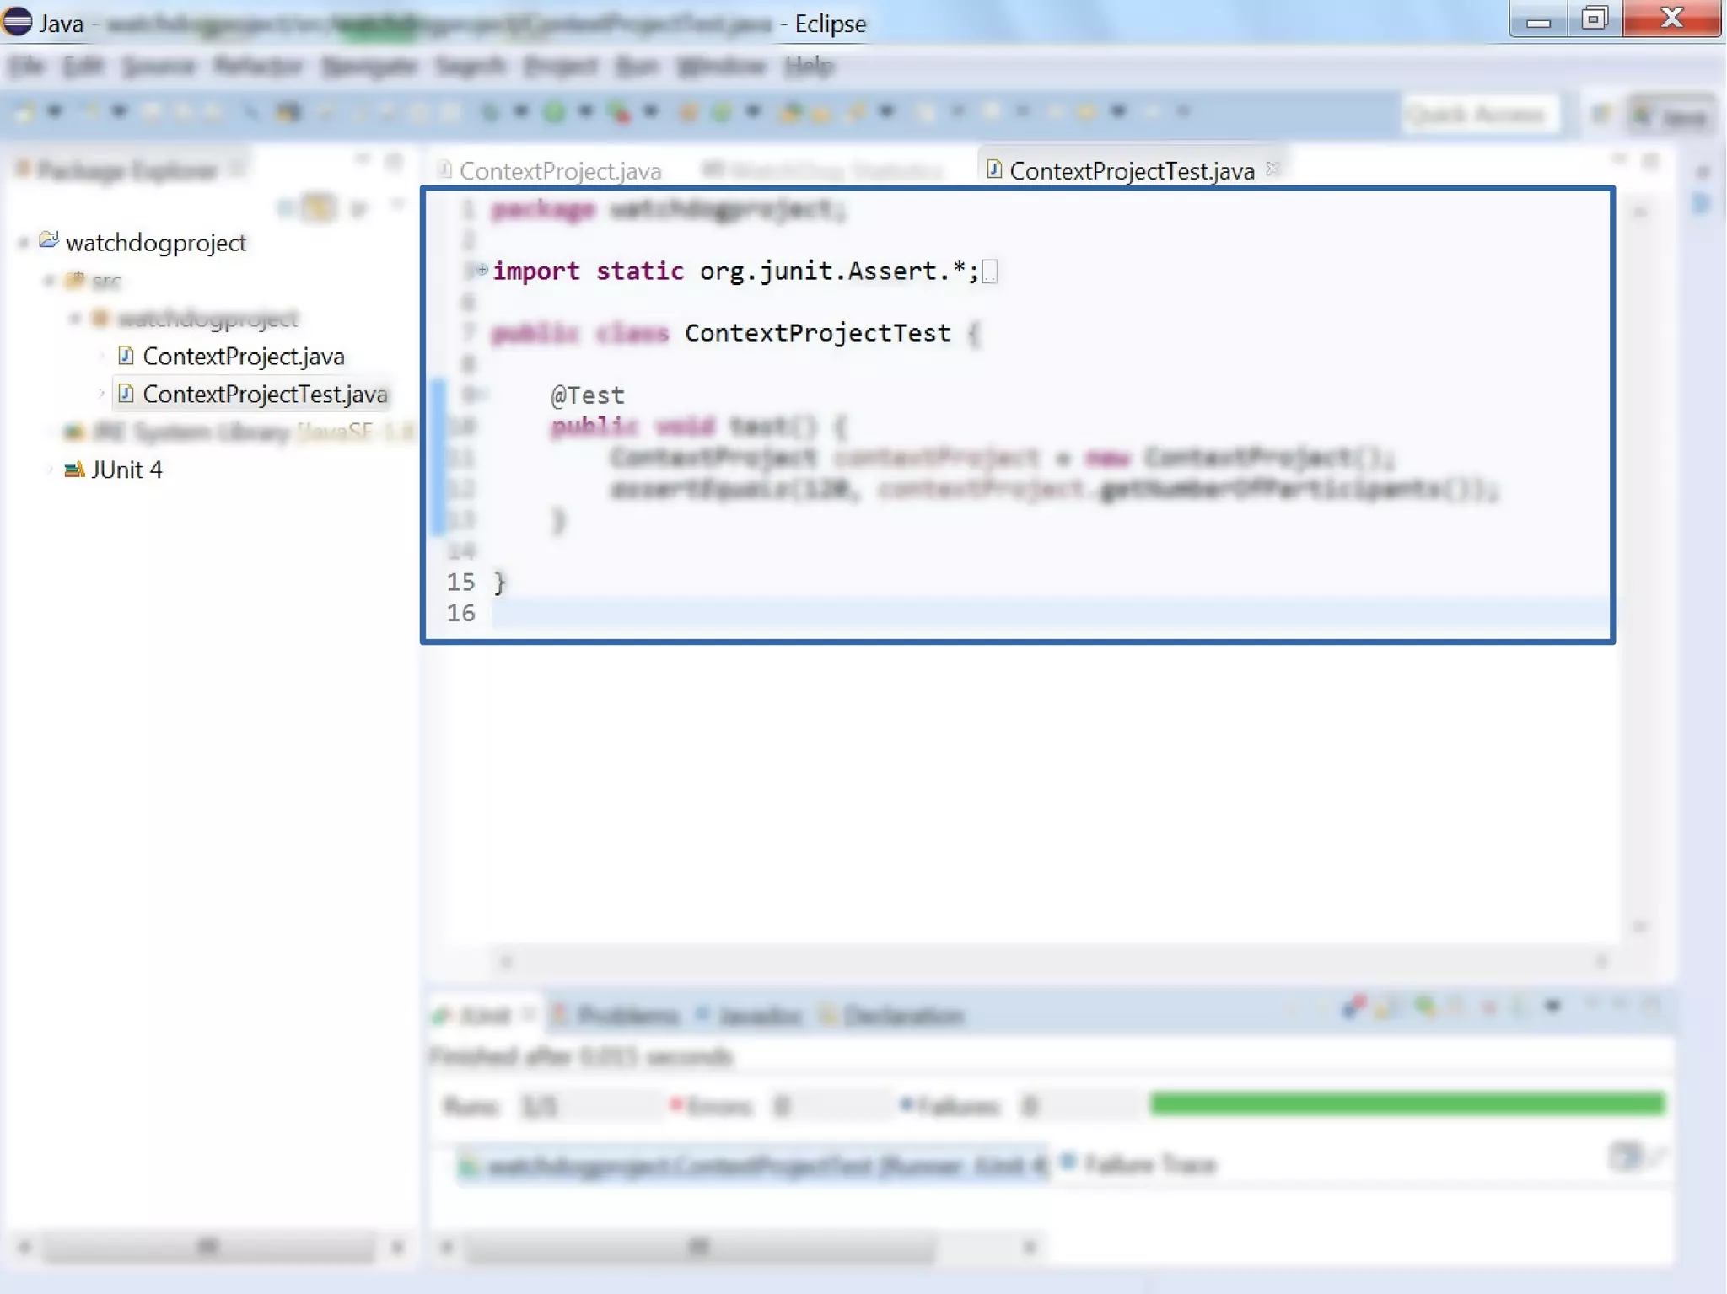Open the Problems tab in bottom panel
Viewport: 1727px width, 1294px height.
[x=627, y=1016]
